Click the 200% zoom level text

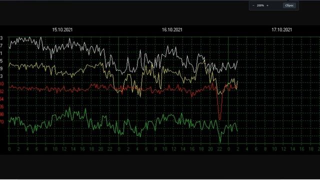260,5
